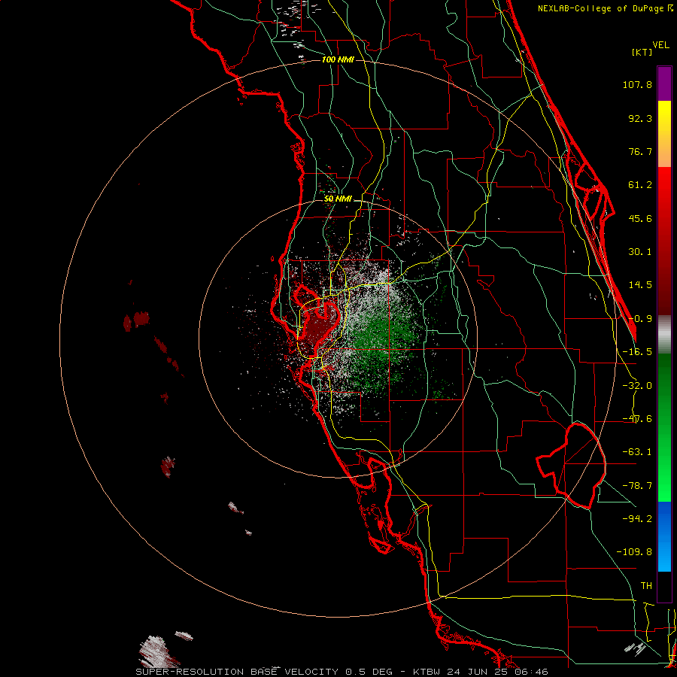Click the 107.8 velocity scale value
Screen dimensions: 677x677
[637, 84]
